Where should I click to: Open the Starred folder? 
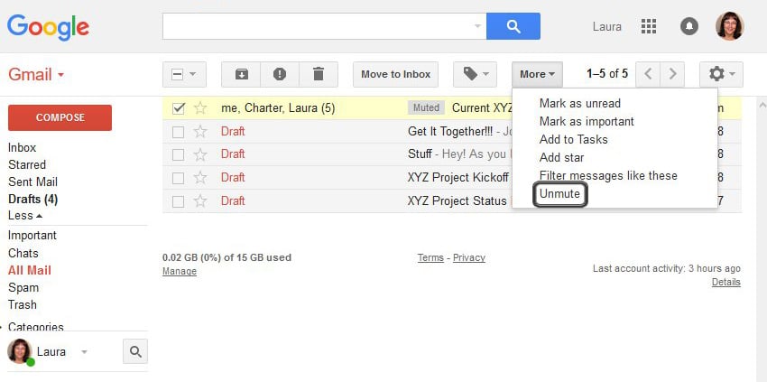(27, 164)
